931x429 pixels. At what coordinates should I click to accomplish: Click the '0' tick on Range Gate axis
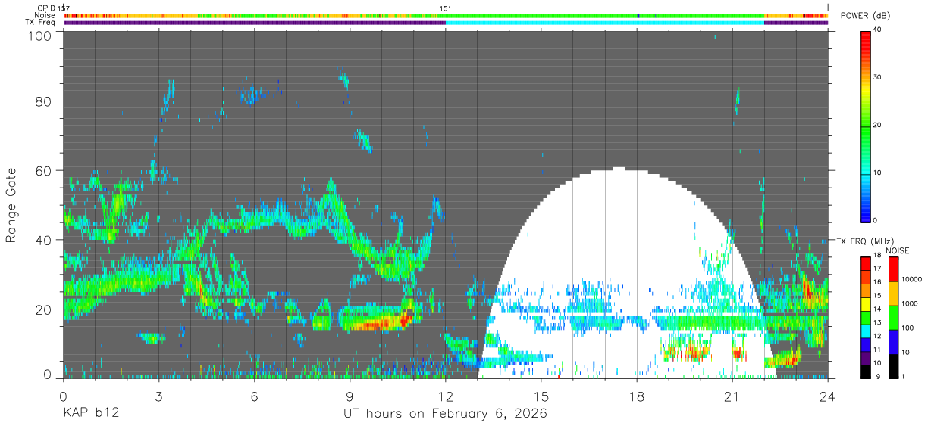pyautogui.click(x=47, y=374)
